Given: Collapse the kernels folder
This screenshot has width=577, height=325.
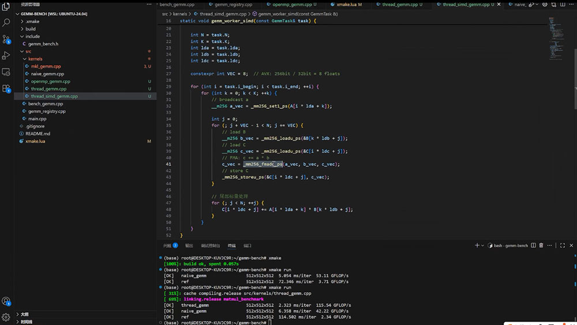Looking at the screenshot, I should (x=35, y=59).
